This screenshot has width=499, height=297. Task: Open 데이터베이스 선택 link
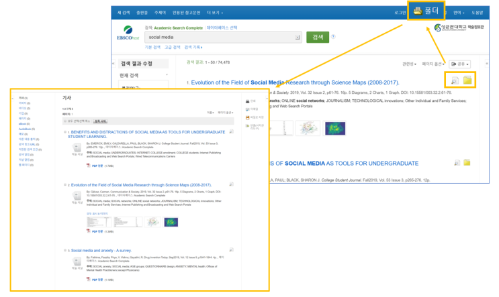click(x=222, y=27)
